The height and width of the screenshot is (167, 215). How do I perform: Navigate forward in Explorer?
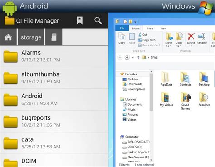coord(127,57)
